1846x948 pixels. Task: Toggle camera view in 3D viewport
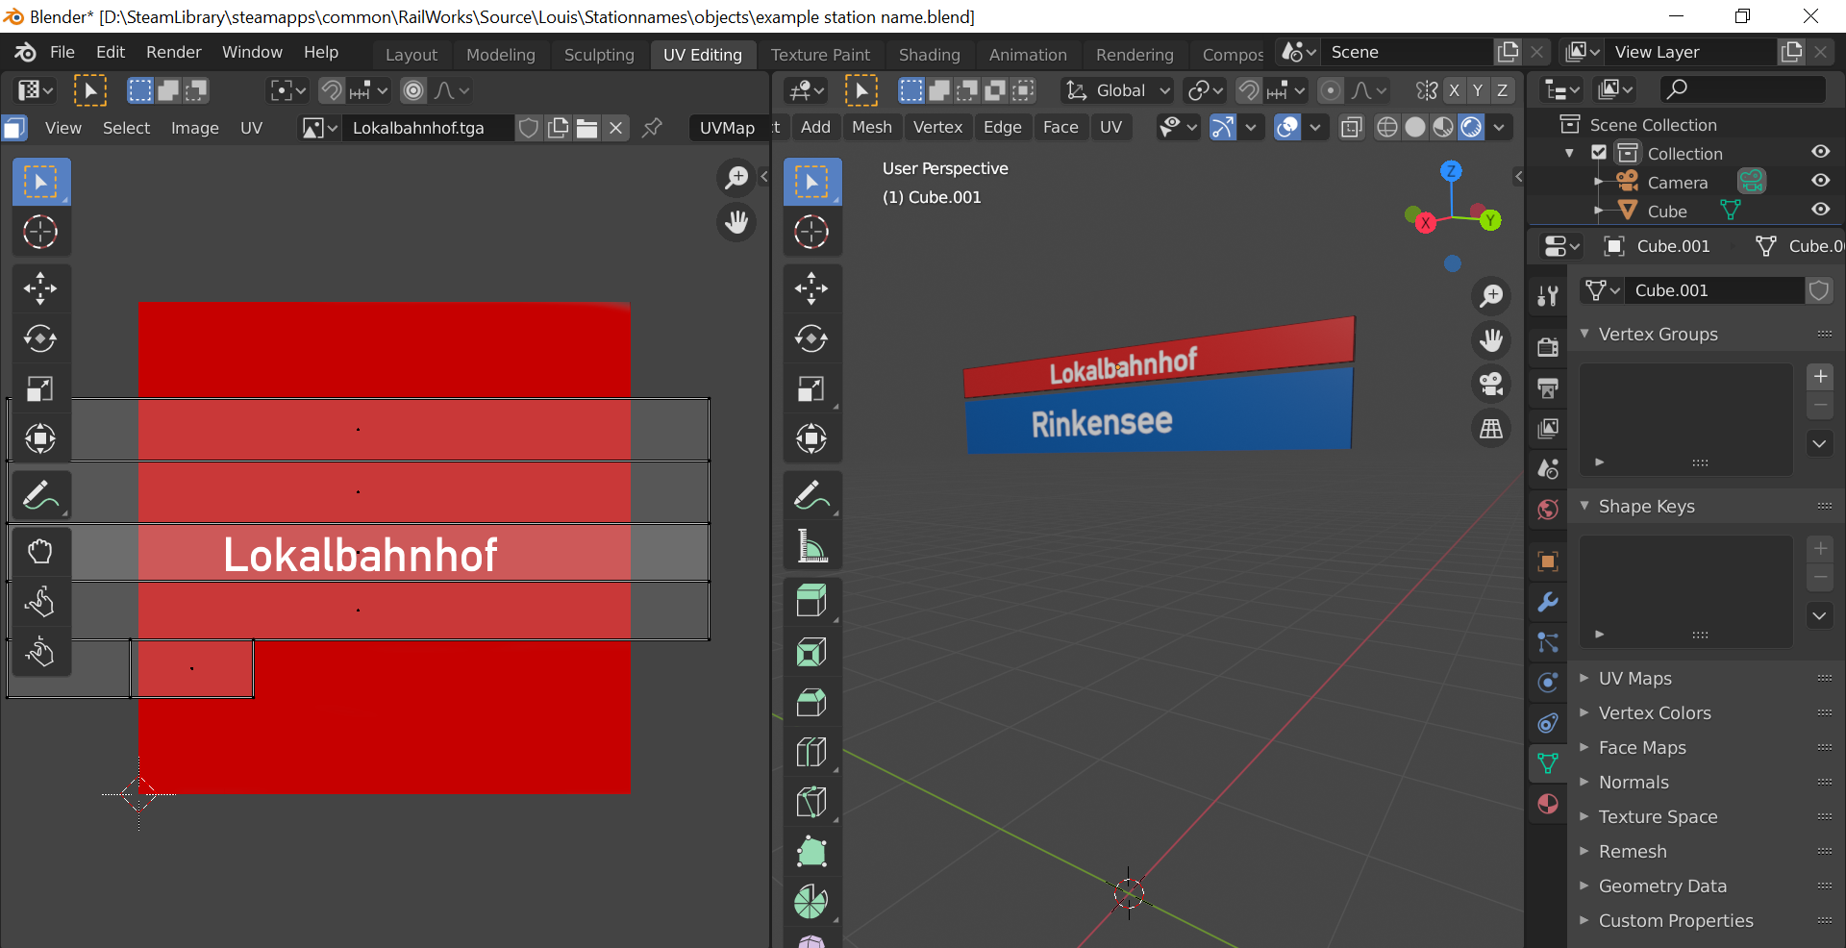pyautogui.click(x=1491, y=385)
